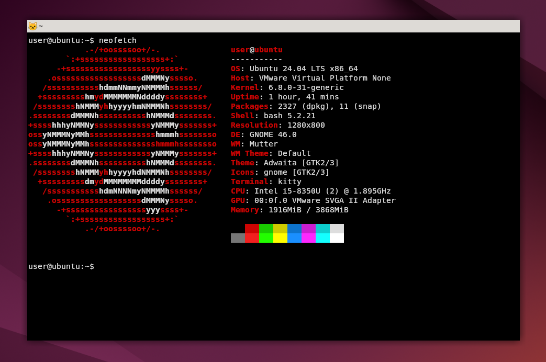The width and height of the screenshot is (546, 362).
Task: Select the bright yellow swatch in lower row
Action: [280, 238]
